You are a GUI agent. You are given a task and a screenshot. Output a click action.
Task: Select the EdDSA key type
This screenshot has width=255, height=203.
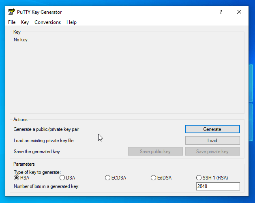point(161,178)
